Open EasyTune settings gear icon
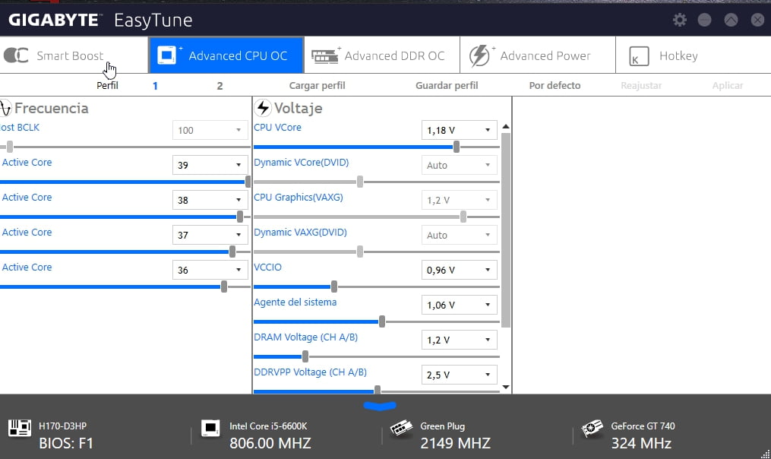 (x=680, y=20)
